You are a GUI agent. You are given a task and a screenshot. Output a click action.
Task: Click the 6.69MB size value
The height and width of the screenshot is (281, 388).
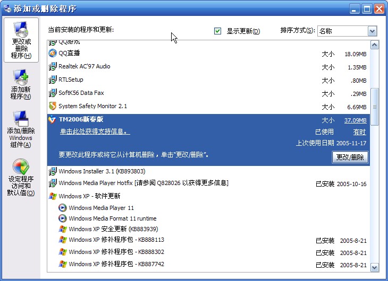(x=357, y=107)
